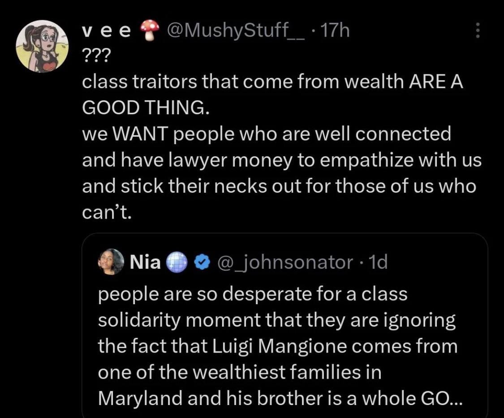This screenshot has width=504, height=418.
Task: Click the display name "vee"
Action: pos(107,31)
